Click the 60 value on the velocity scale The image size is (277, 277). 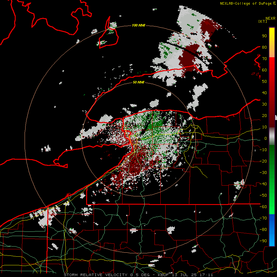(264, 70)
